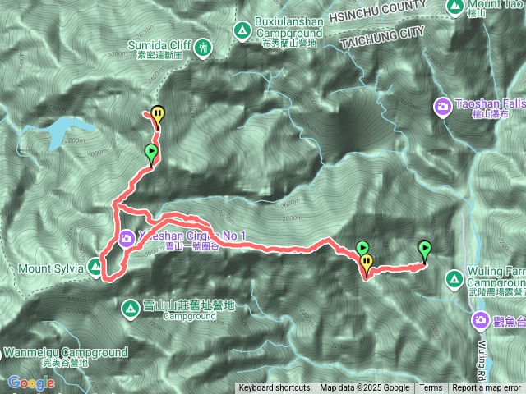This screenshot has width=526, height=394.
Task: Click the 雪山山莊舊址營地 campground tent icon
Action: (x=131, y=309)
